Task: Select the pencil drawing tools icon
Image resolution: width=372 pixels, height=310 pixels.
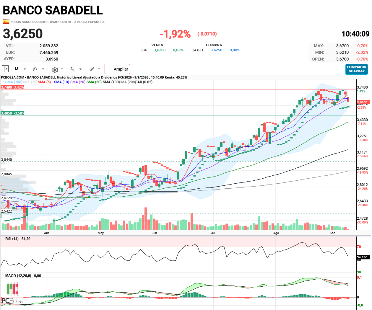Action: click(92, 69)
